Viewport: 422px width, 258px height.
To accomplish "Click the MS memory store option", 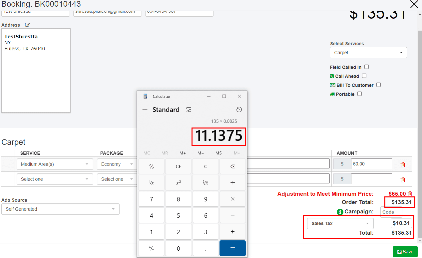I will tap(218, 153).
